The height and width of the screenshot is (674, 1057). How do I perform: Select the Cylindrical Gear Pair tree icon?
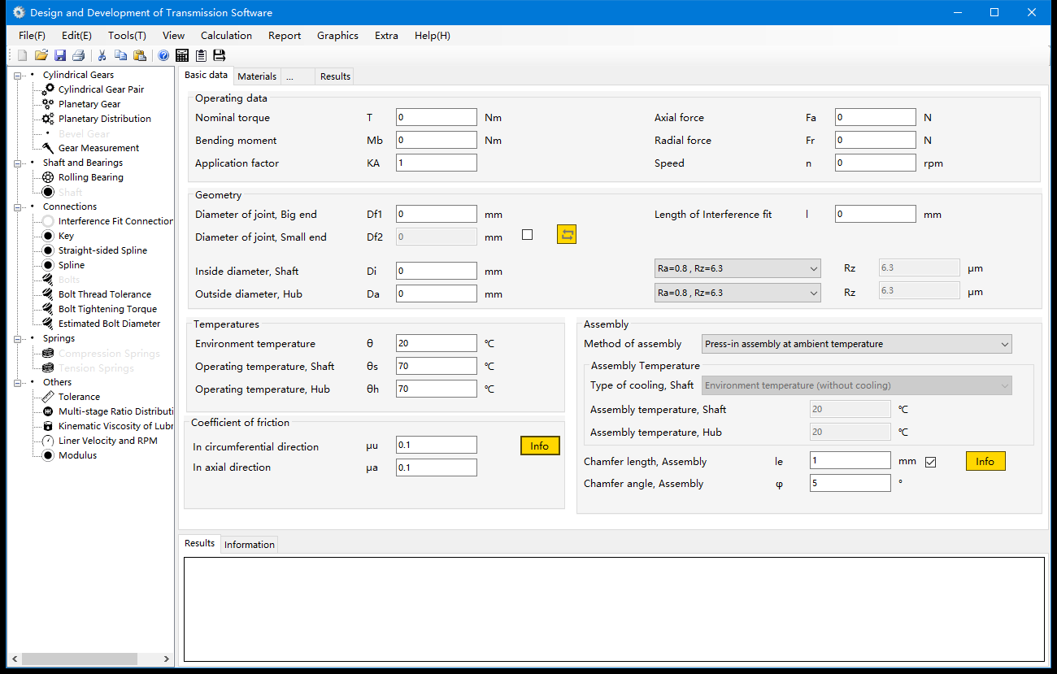pyautogui.click(x=48, y=89)
